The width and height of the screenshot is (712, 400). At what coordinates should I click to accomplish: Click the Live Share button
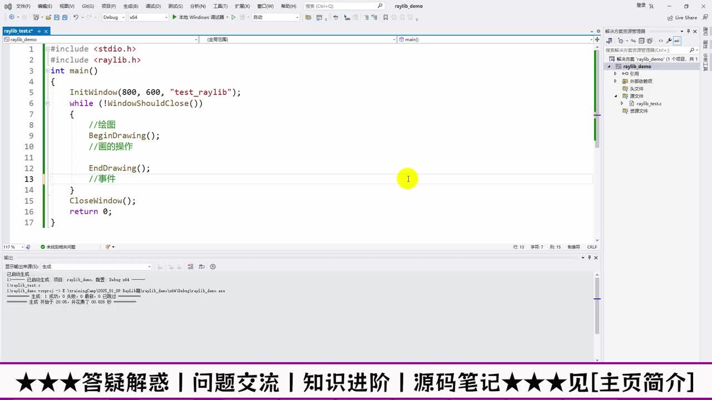tap(682, 17)
